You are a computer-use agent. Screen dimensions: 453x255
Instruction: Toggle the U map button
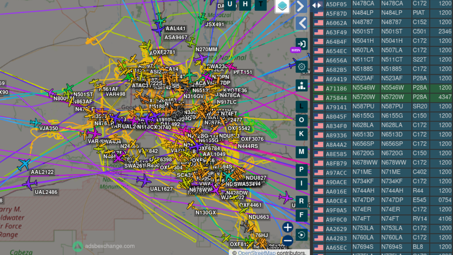[x=230, y=4]
